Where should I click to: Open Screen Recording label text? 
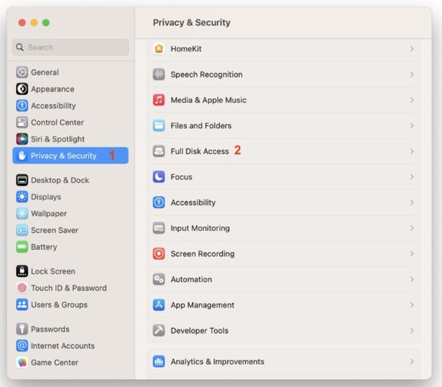click(203, 254)
